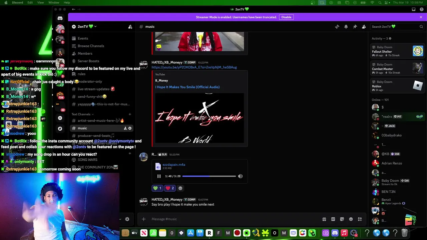The width and height of the screenshot is (427, 240).
Task: Open Help menu in menu bar
Action: (x=67, y=3)
